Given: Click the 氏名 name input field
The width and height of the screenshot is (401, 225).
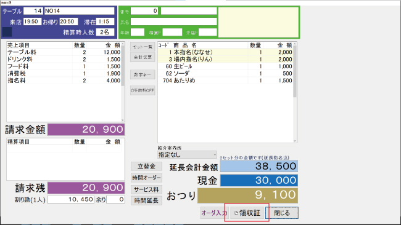Looking at the screenshot, I should [x=173, y=22].
